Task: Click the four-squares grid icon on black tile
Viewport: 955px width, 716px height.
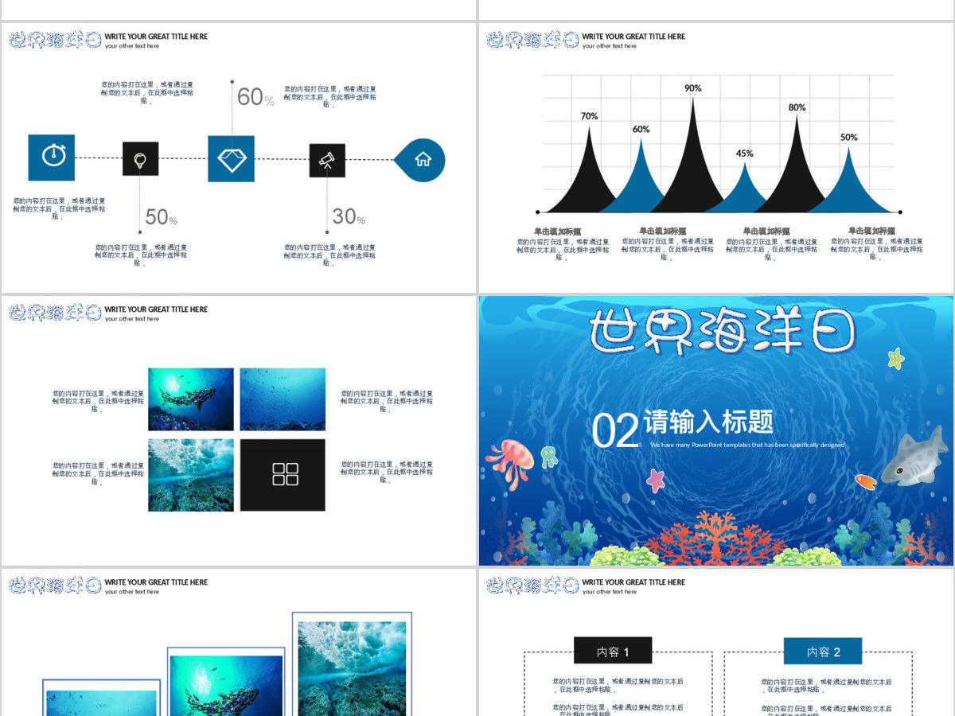Action: point(285,474)
